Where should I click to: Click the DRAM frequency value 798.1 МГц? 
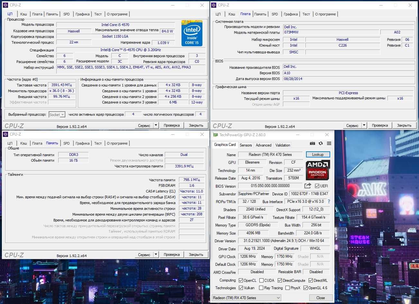pyautogui.click(x=191, y=180)
